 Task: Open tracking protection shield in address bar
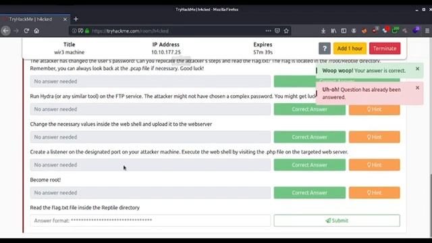tap(80, 31)
